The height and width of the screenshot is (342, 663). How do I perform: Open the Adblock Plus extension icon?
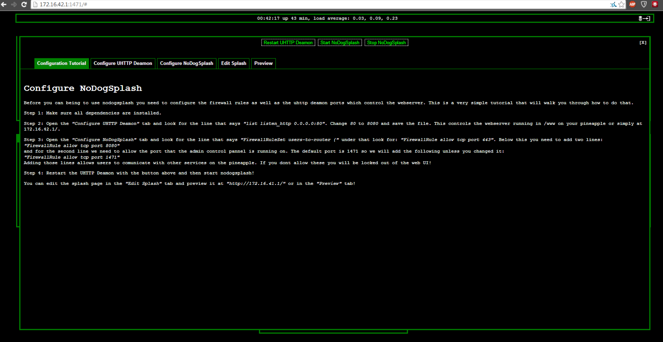pos(632,5)
